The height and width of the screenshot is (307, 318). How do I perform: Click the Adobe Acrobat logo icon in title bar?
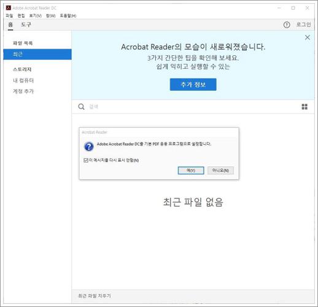point(8,8)
